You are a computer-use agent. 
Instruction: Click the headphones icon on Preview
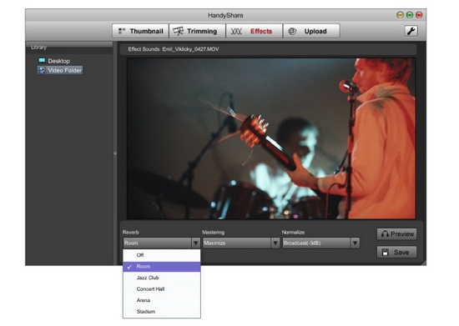(x=385, y=234)
